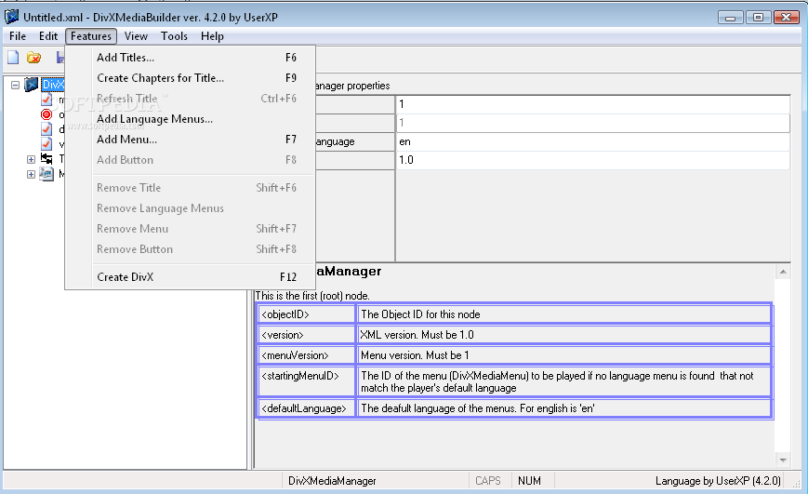This screenshot has width=808, height=494.
Task: Close the open Features menu
Action: click(x=91, y=36)
